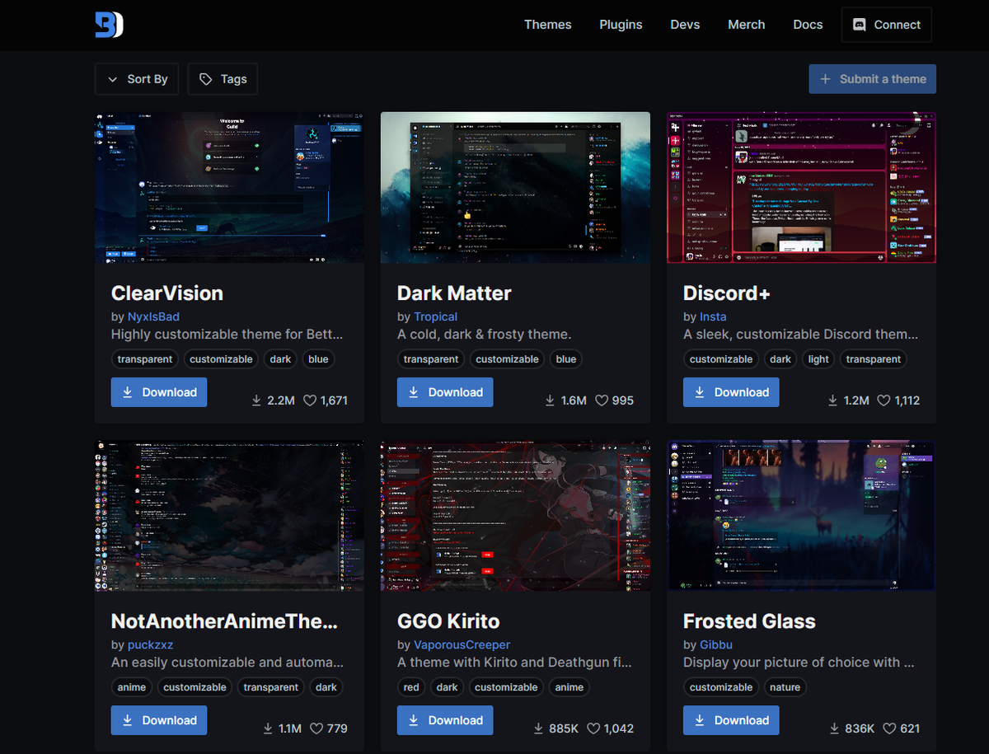The width and height of the screenshot is (989, 754).
Task: Download the NotAnotherAnimeTheme theme
Action: (x=159, y=720)
